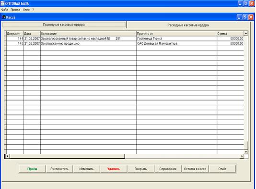
Task: Click date cell of document 145
Action: [x=32, y=44]
